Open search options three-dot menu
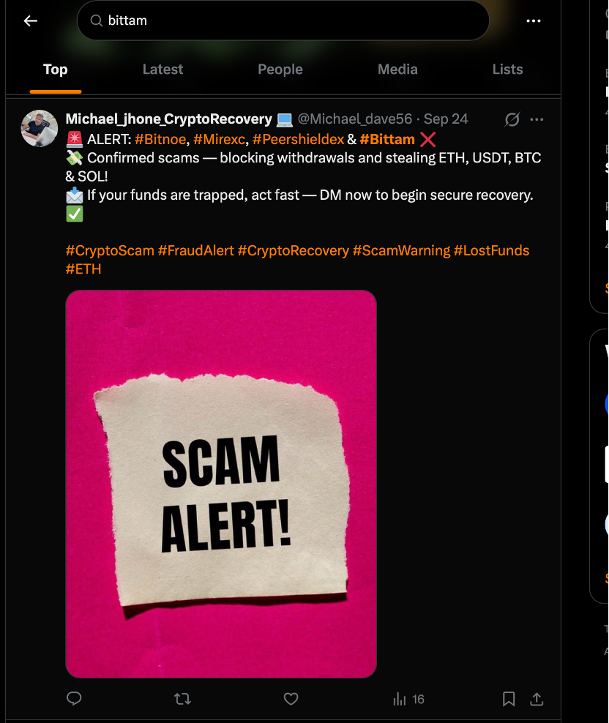 point(534,20)
